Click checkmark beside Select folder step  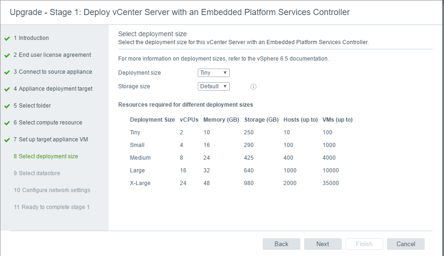pyautogui.click(x=7, y=106)
